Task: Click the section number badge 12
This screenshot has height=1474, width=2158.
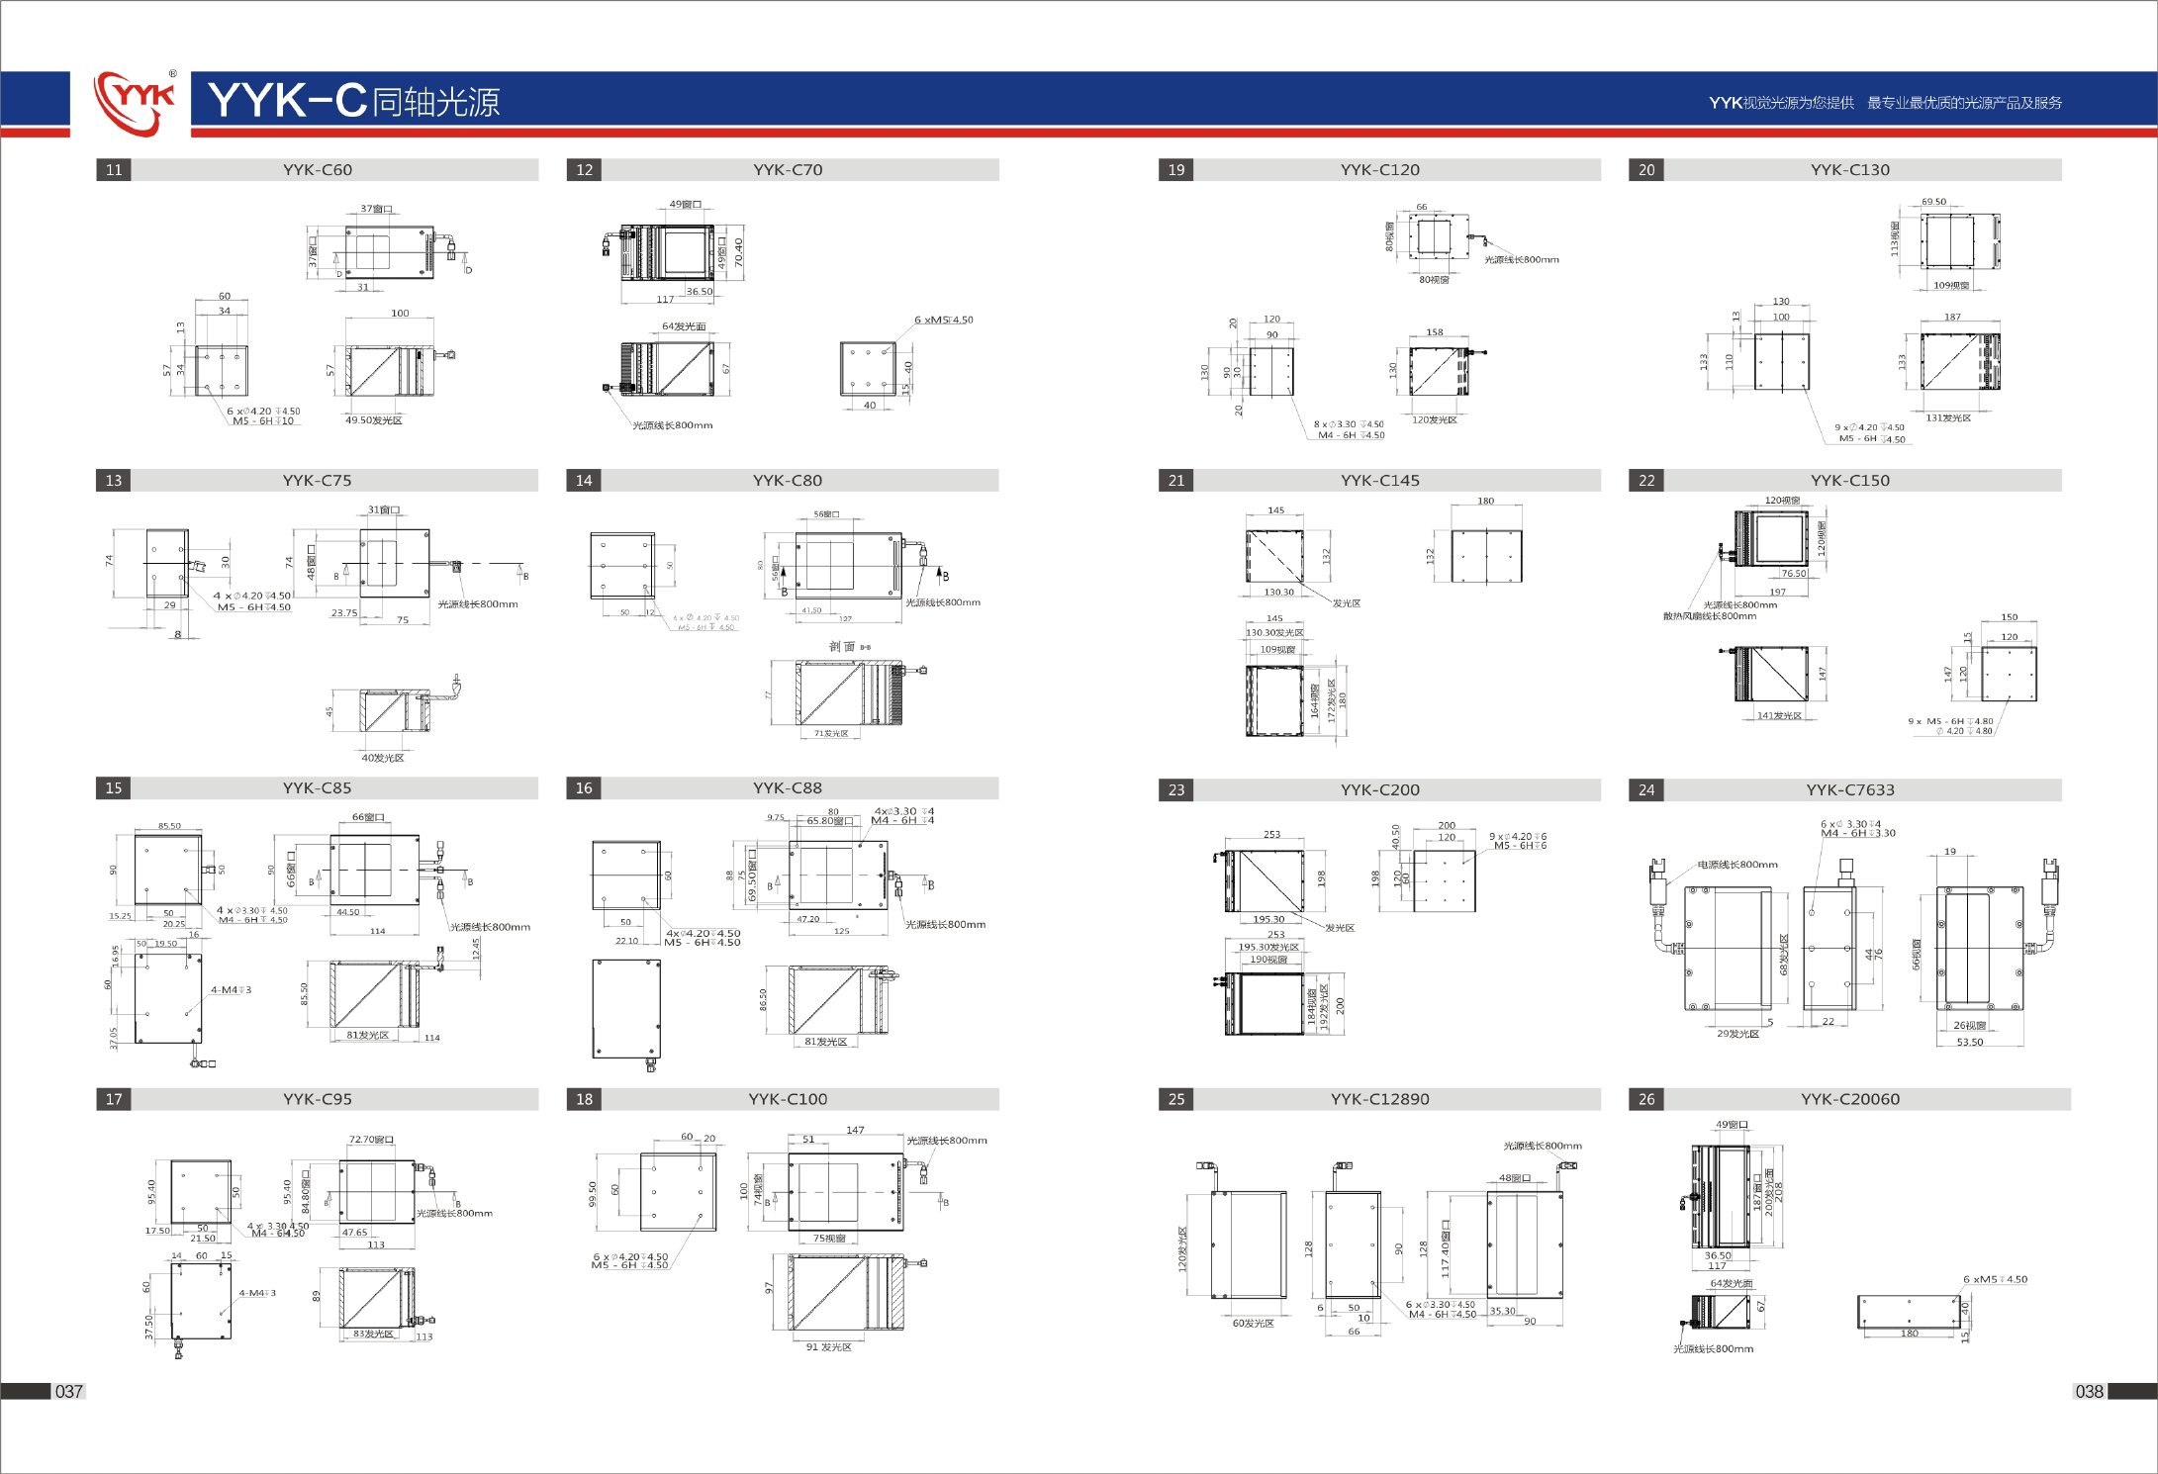Action: (585, 170)
